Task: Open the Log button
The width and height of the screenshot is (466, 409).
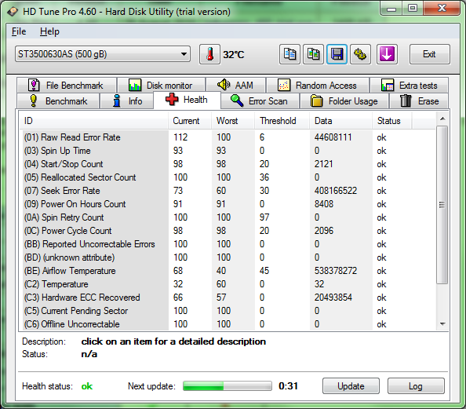Action: [x=416, y=385]
